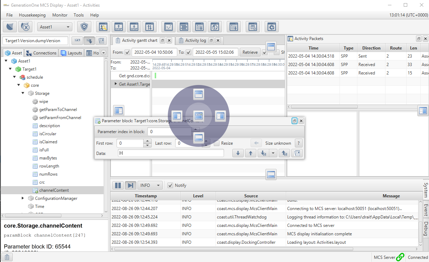
Task: Open the Asset1 dropdown in toolbar
Action: [x=54, y=27]
